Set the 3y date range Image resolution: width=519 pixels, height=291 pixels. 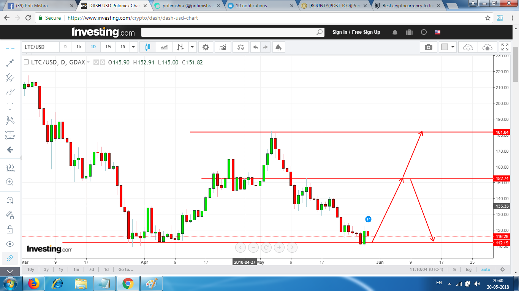coord(46,269)
